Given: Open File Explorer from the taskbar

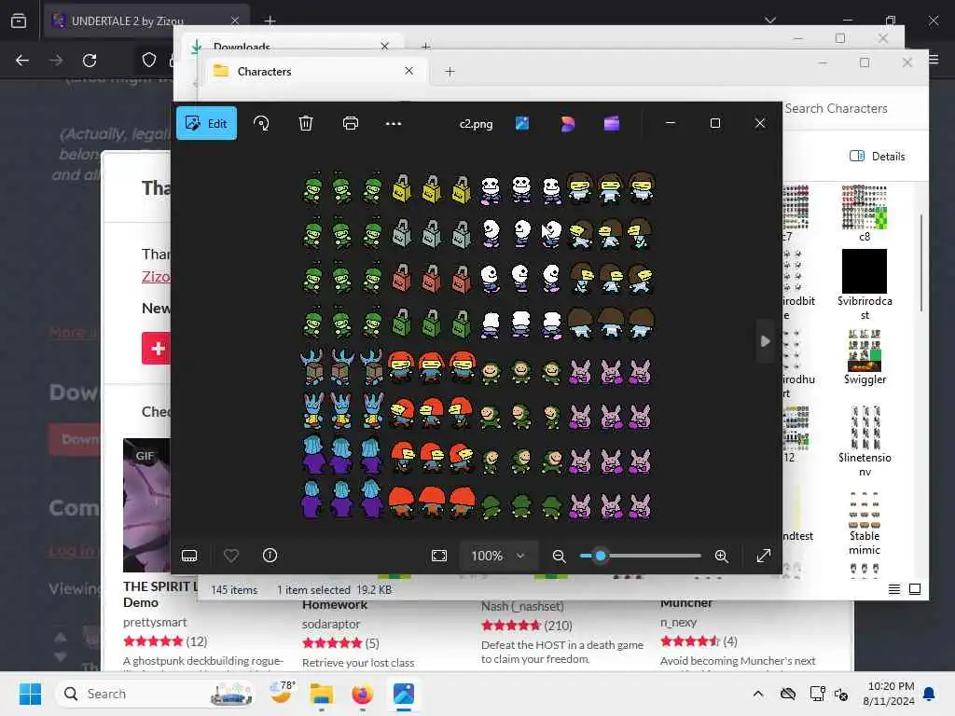Looking at the screenshot, I should tap(322, 694).
